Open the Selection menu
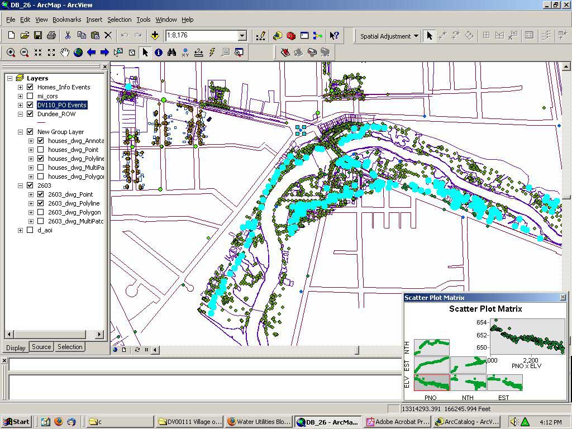Viewport: 572px width, 429px height. [x=119, y=20]
